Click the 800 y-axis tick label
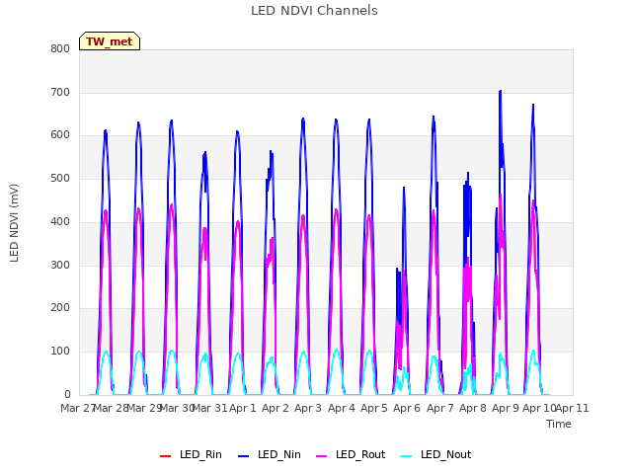Image resolution: width=632 pixels, height=474 pixels. tap(60, 48)
